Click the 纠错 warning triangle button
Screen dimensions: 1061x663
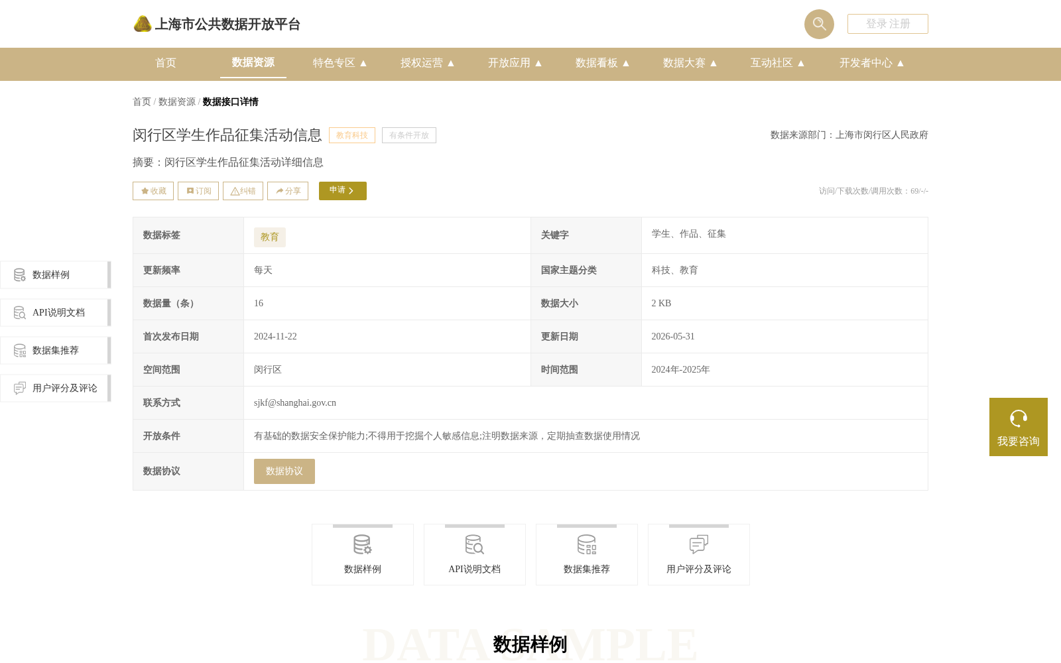click(243, 191)
